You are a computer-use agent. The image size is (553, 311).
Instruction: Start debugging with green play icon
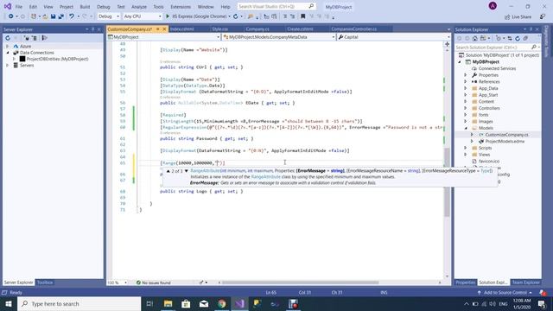pyautogui.click(x=168, y=16)
